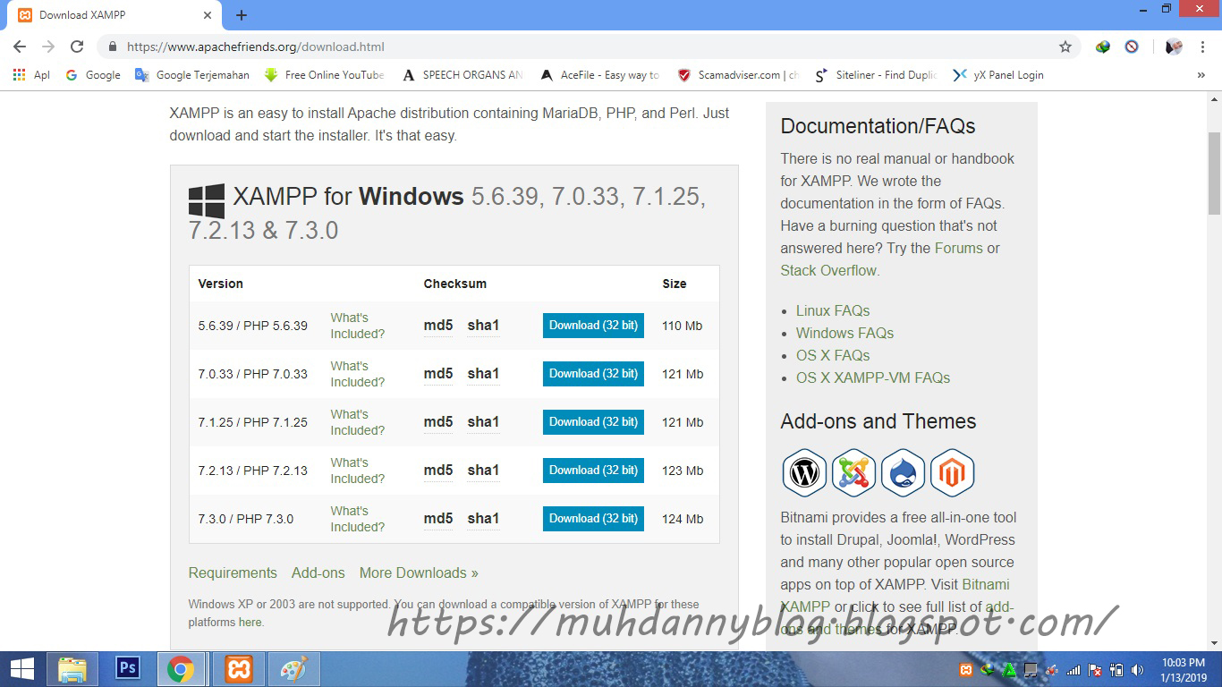Show md5 checksum for 5.6.39
This screenshot has height=687, width=1222.
click(x=438, y=326)
